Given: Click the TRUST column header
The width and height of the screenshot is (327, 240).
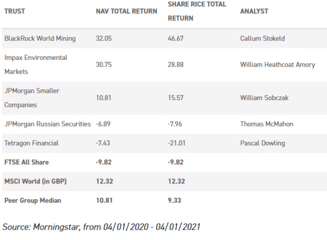Looking at the screenshot, I should coord(15,11).
